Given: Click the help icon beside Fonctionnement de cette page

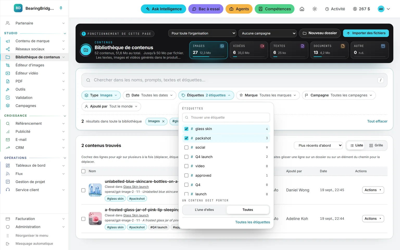Looking at the screenshot, I should (x=84, y=34).
